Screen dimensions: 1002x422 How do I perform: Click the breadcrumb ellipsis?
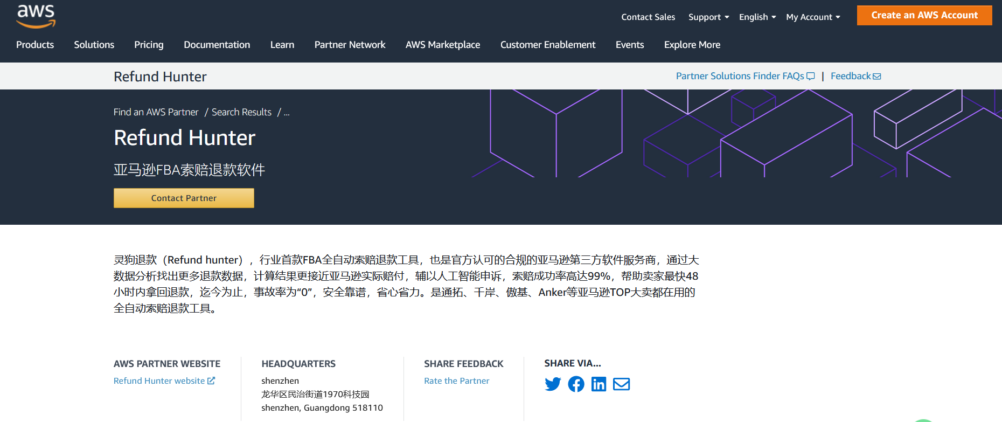287,113
